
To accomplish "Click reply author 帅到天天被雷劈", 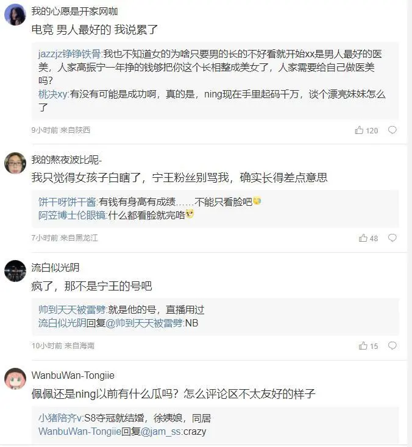I will point(72,309).
